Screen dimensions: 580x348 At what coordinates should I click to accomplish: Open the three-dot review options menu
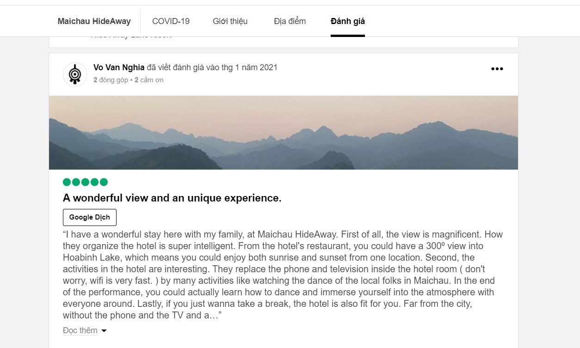pyautogui.click(x=497, y=69)
